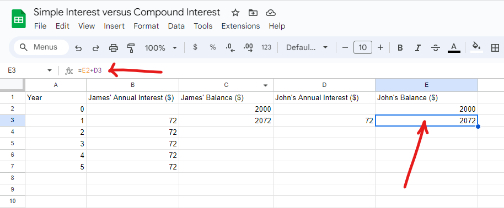This screenshot has width=504, height=208.
Task: Select cell C3 with value 2072
Action: 226,121
